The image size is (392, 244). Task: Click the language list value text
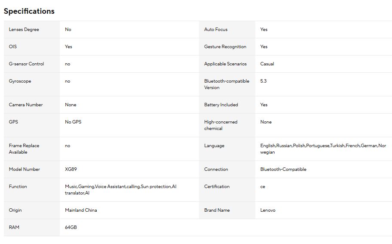click(x=323, y=149)
